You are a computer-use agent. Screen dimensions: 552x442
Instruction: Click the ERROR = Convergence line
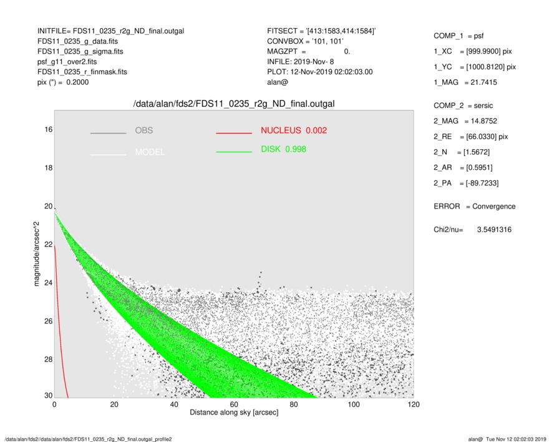pos(474,207)
